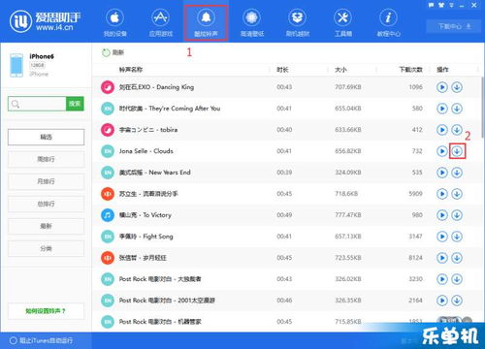Download the 723.55KB ringtone

coord(457,258)
